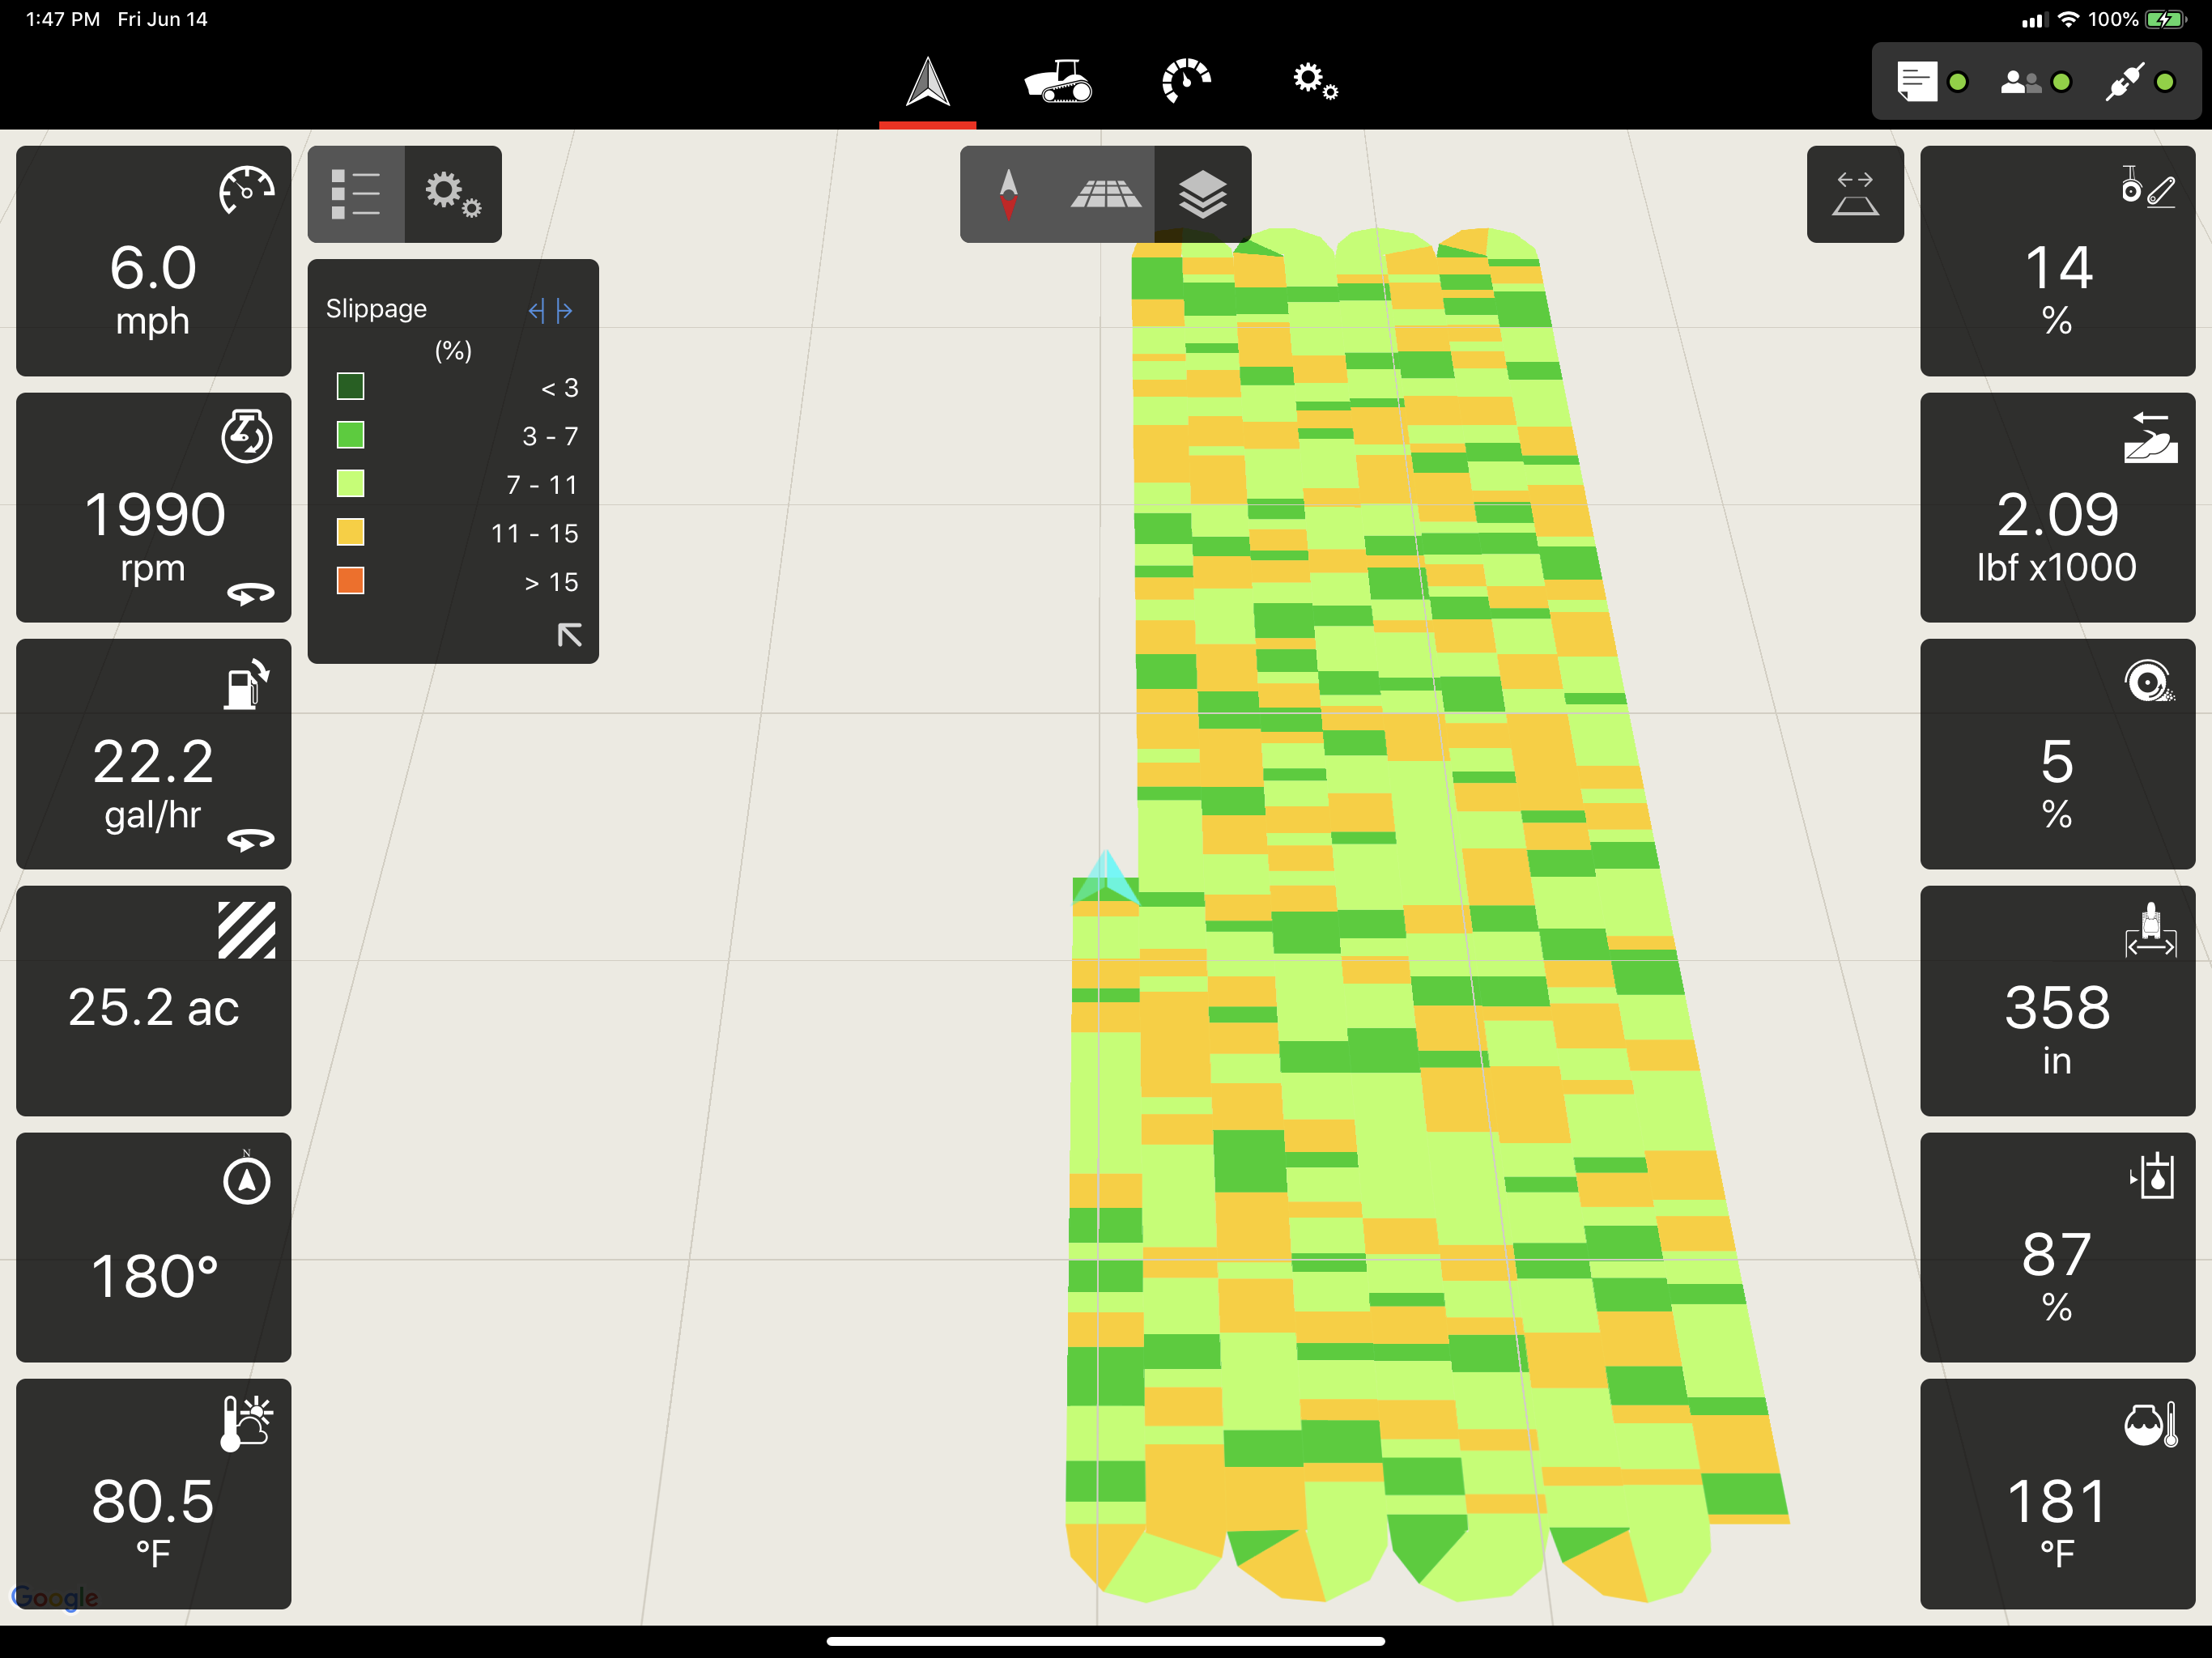The width and height of the screenshot is (2212, 1658).
Task: Open the 181 °F oil temperature tile
Action: point(2057,1494)
